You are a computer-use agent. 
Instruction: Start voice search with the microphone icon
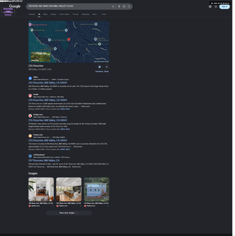click(119, 7)
